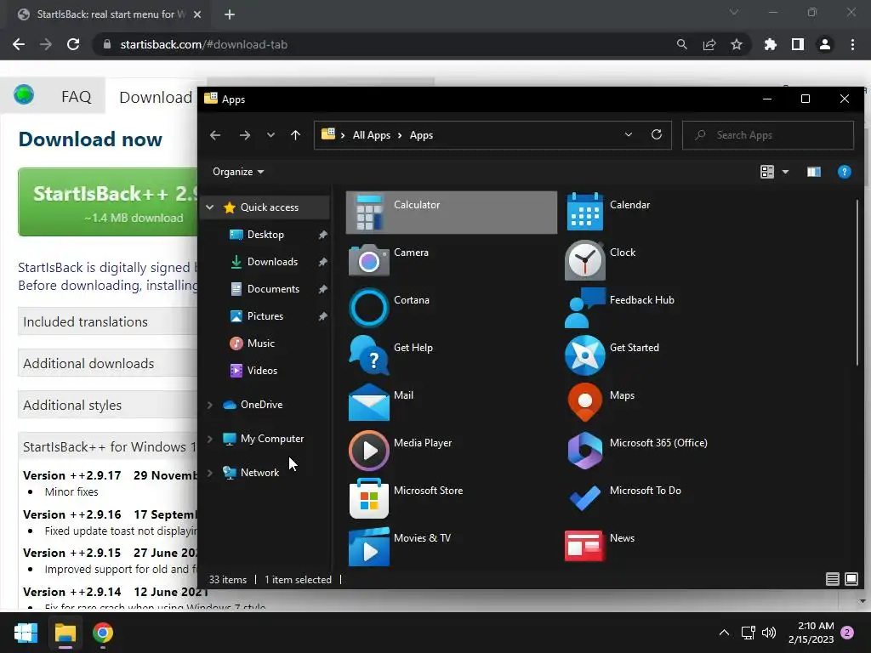Select the Get Started icon

click(x=585, y=355)
